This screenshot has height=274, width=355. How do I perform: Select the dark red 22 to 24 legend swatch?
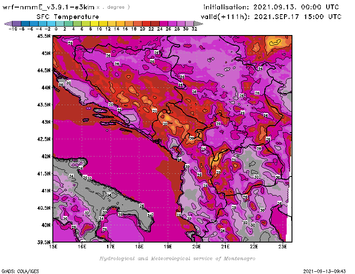[x=155, y=23]
